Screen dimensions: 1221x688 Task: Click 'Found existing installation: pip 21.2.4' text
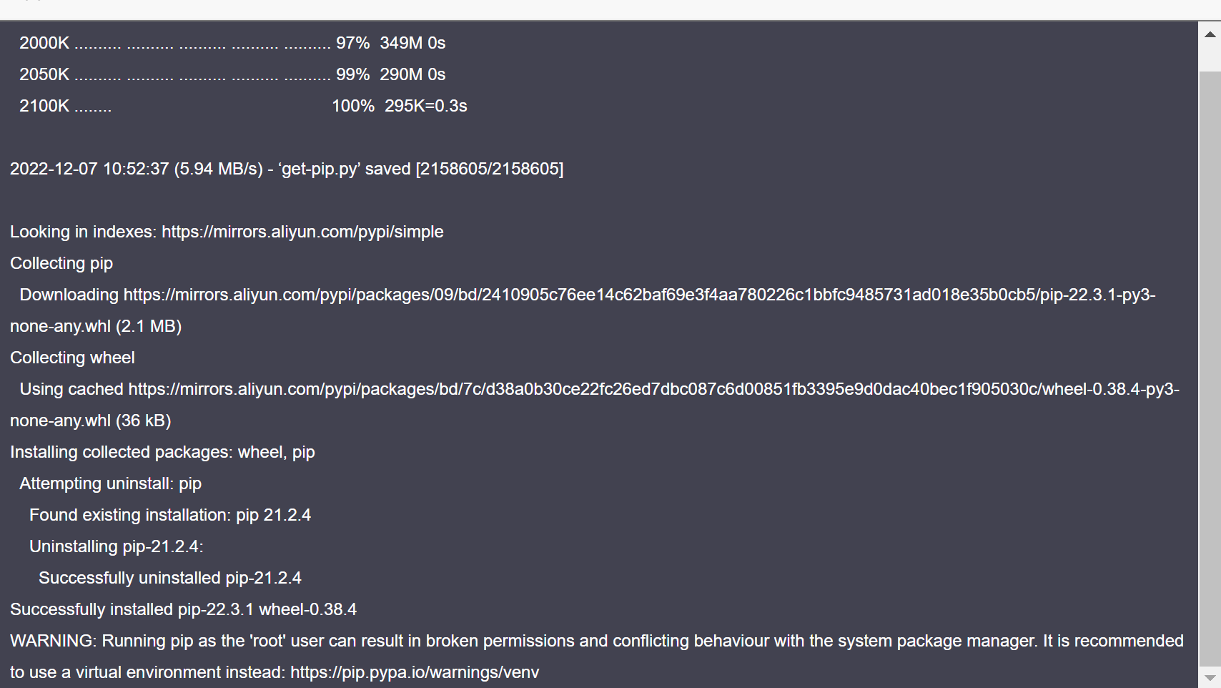tap(170, 515)
